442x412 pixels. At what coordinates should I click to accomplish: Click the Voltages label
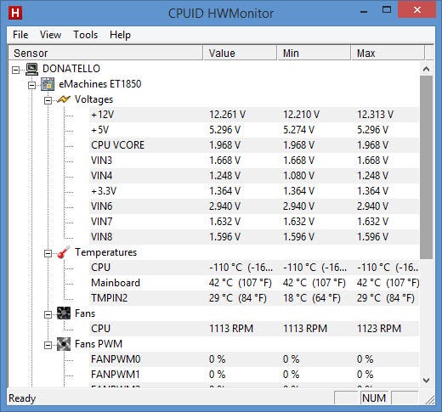[x=93, y=99]
